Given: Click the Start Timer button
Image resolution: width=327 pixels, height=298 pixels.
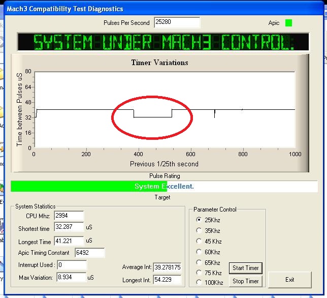Looking at the screenshot, I should pyautogui.click(x=245, y=268).
